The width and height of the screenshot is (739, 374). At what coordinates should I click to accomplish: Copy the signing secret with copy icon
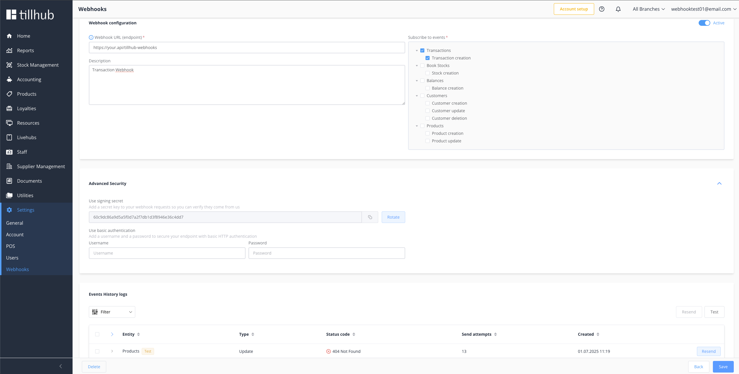370,217
